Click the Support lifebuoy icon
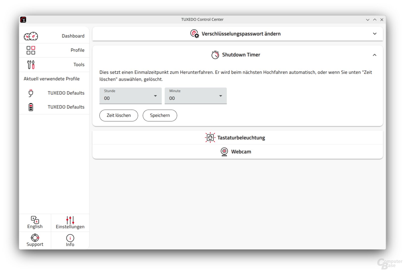The height and width of the screenshot is (272, 405). coord(35,237)
